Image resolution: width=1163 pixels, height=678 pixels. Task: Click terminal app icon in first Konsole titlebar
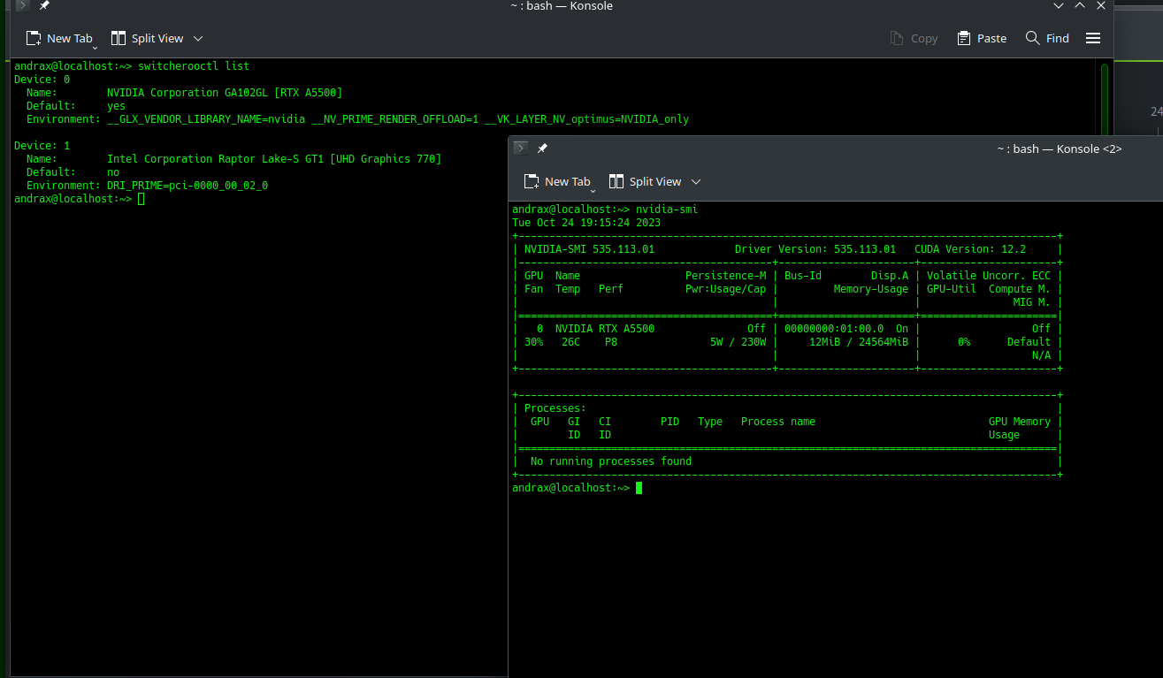(x=24, y=5)
